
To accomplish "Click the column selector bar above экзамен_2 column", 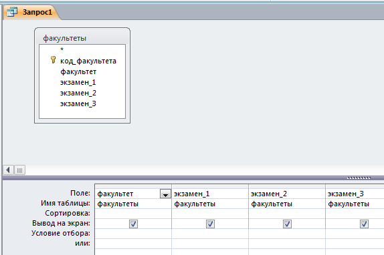I will 287,187.
